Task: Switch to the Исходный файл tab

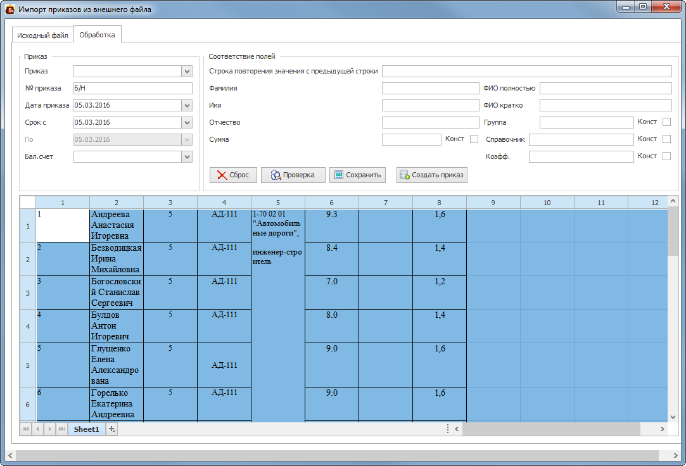Action: 42,35
